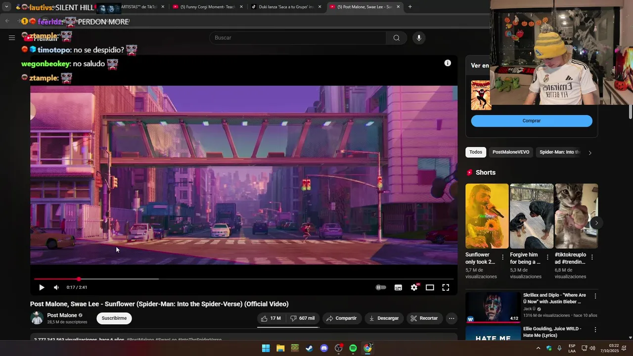Open options for Sunflower only took Short
Viewport: 633px width, 356px height.
[x=503, y=257]
